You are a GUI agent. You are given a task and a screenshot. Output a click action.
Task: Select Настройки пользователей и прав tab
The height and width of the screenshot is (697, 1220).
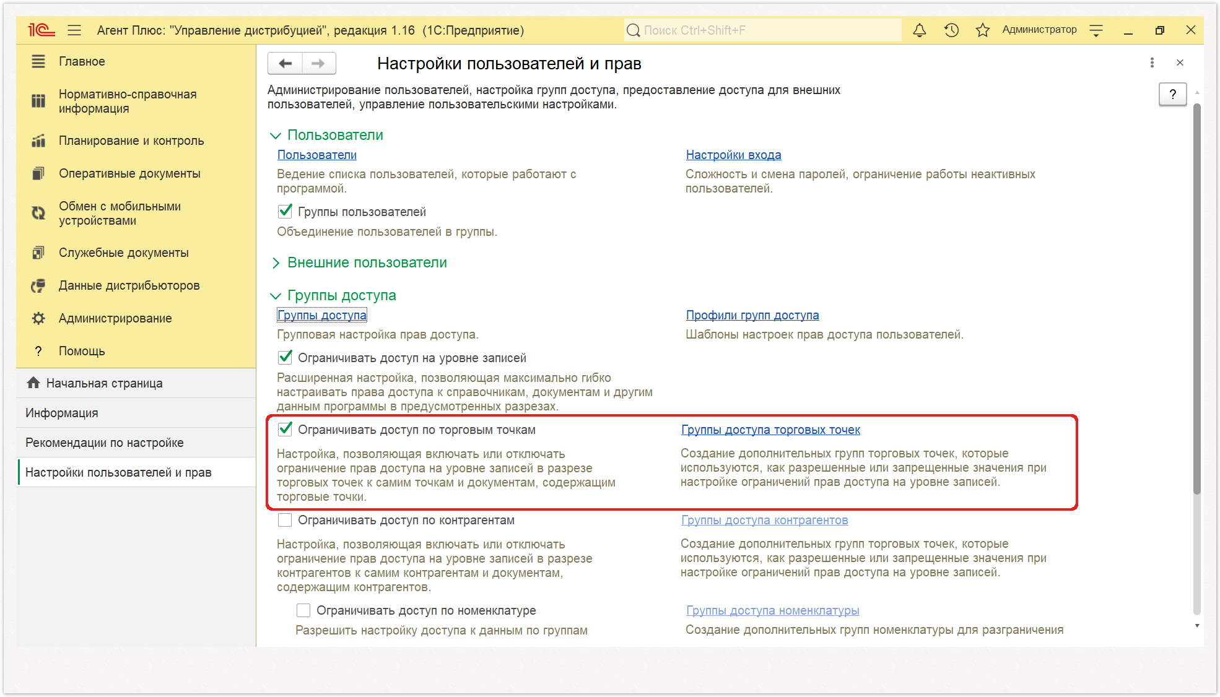click(x=136, y=472)
